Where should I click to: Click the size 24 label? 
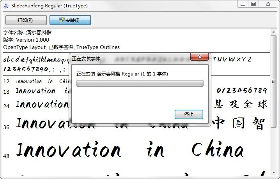[x=6, y=106]
